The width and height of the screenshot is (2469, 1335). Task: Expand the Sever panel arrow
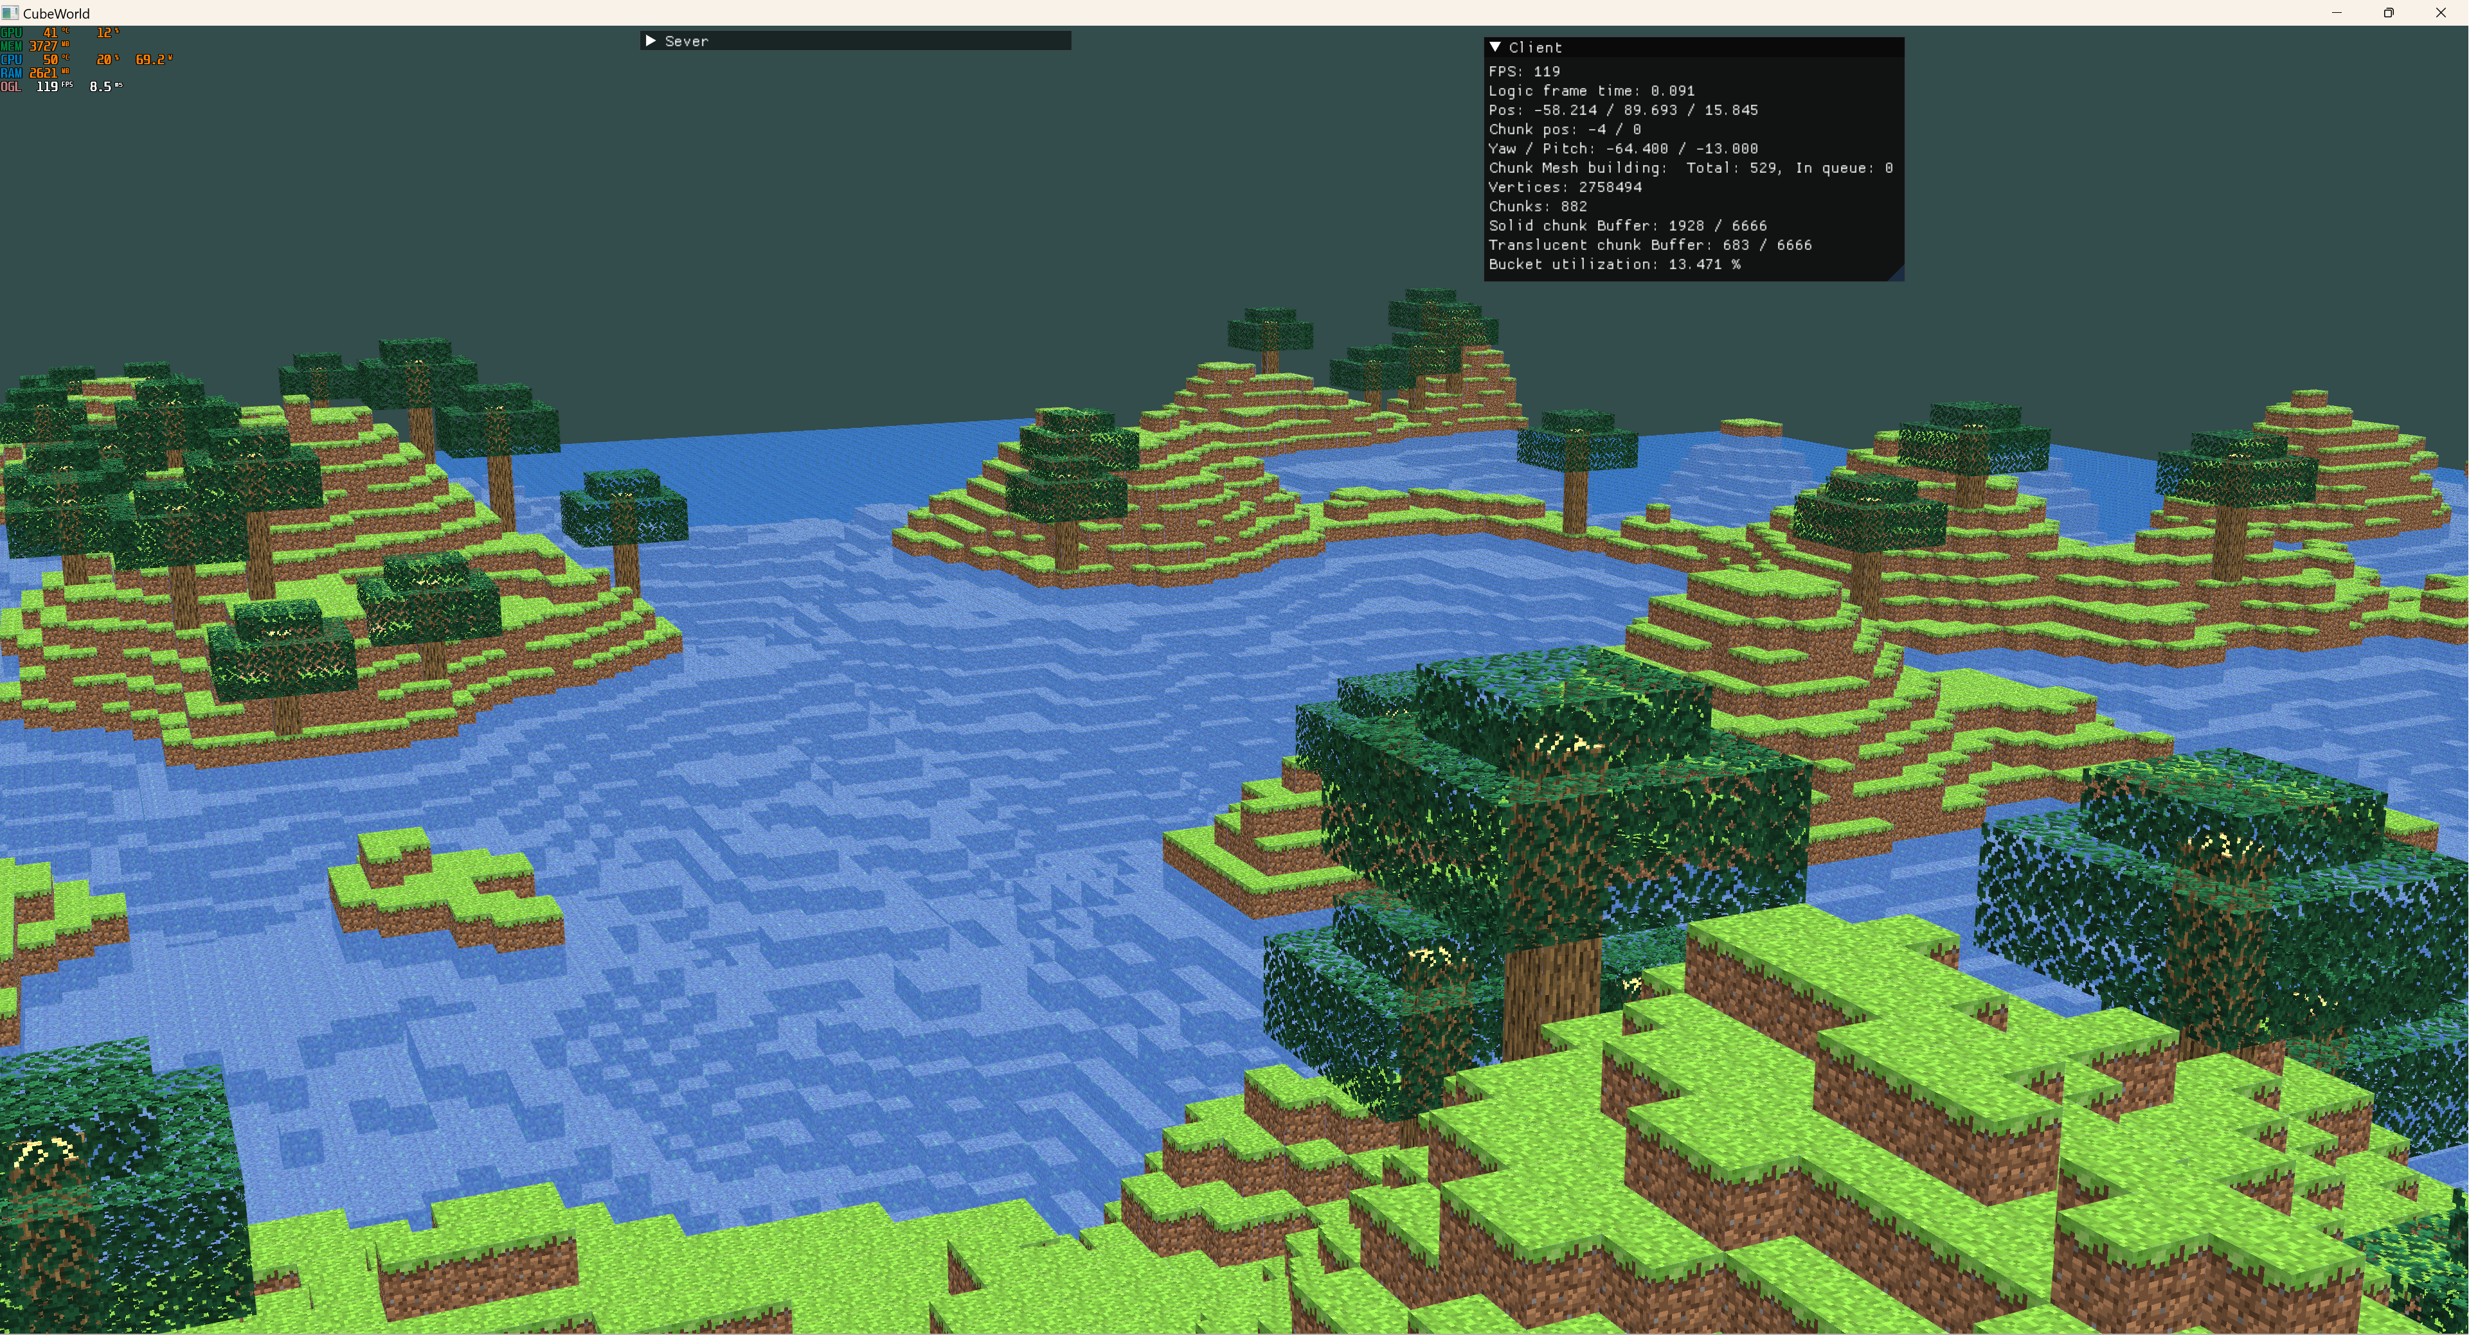point(651,40)
